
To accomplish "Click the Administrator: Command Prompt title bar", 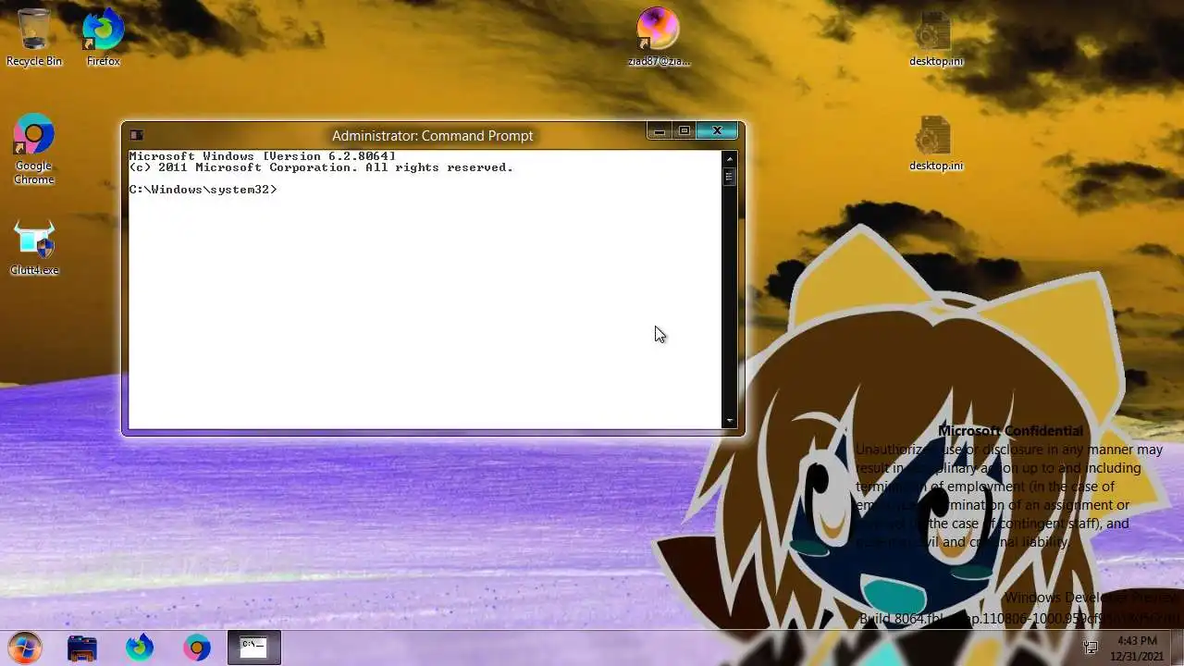I will 432,135.
